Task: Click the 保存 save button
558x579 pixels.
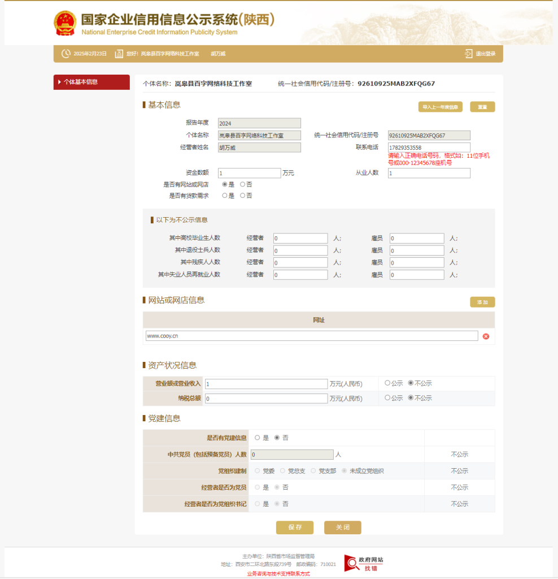Action: coord(294,527)
